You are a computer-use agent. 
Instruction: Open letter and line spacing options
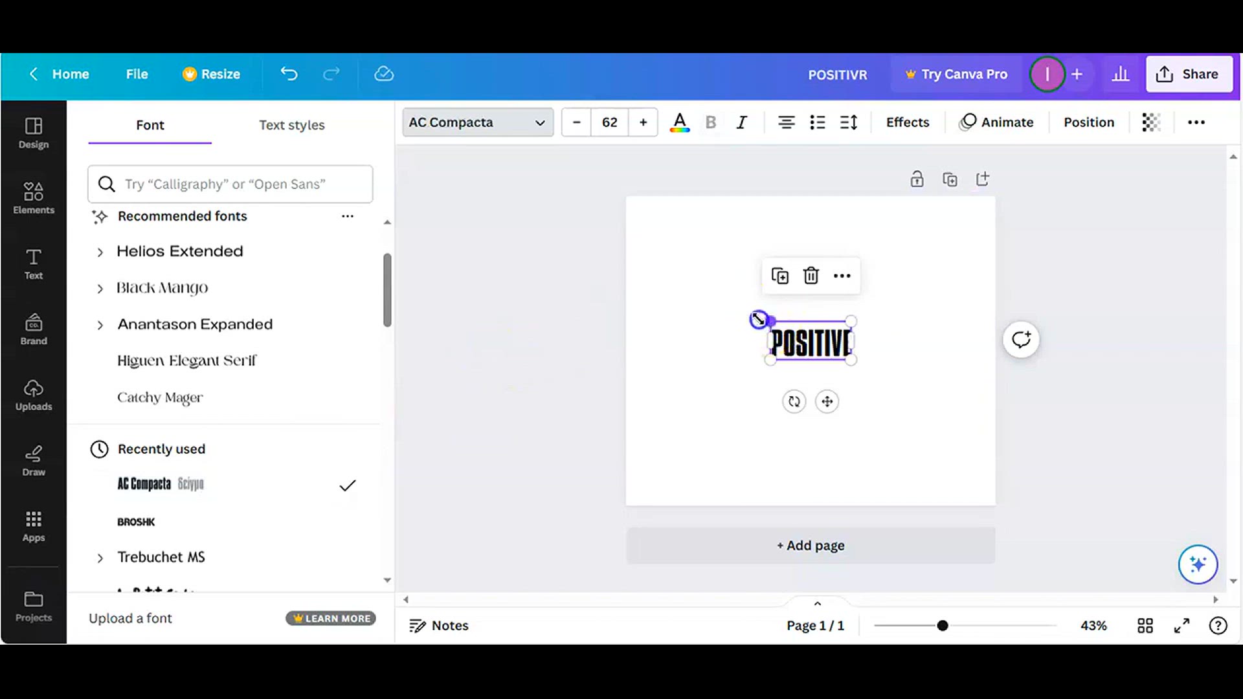click(x=849, y=122)
